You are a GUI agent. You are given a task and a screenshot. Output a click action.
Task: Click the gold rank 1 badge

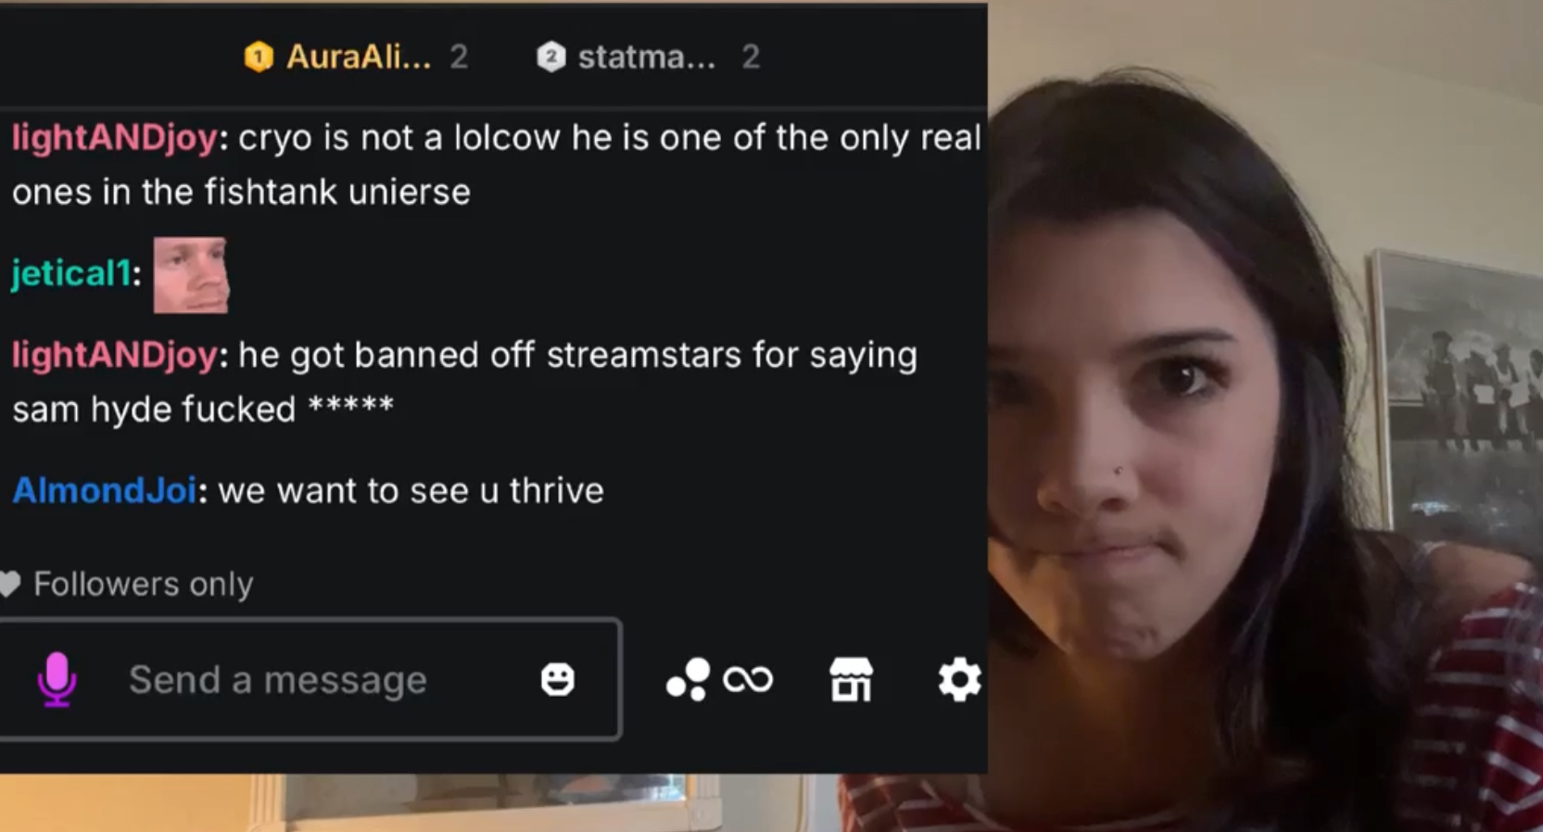(259, 57)
